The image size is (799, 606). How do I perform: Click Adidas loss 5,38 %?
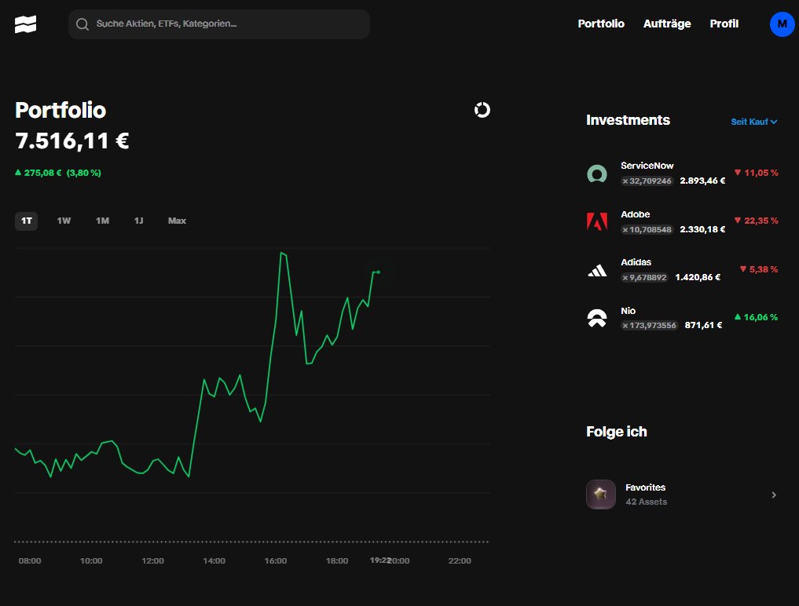pyautogui.click(x=759, y=269)
